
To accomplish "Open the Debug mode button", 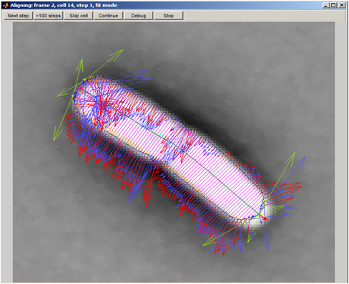I will click(x=138, y=16).
